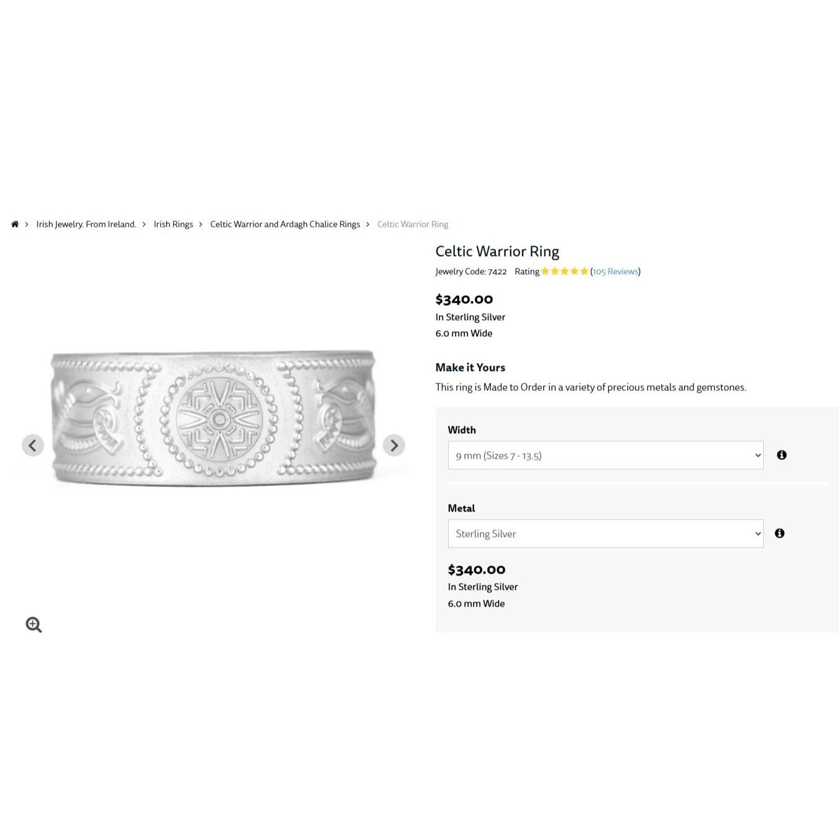Click the Make it Yours heading
Screen dimensions: 839x839
470,367
